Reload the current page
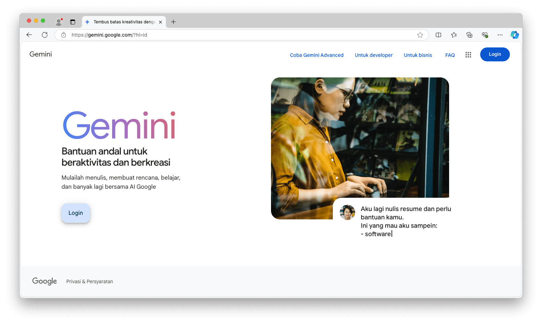Viewport: 542px width, 324px height. pos(45,35)
